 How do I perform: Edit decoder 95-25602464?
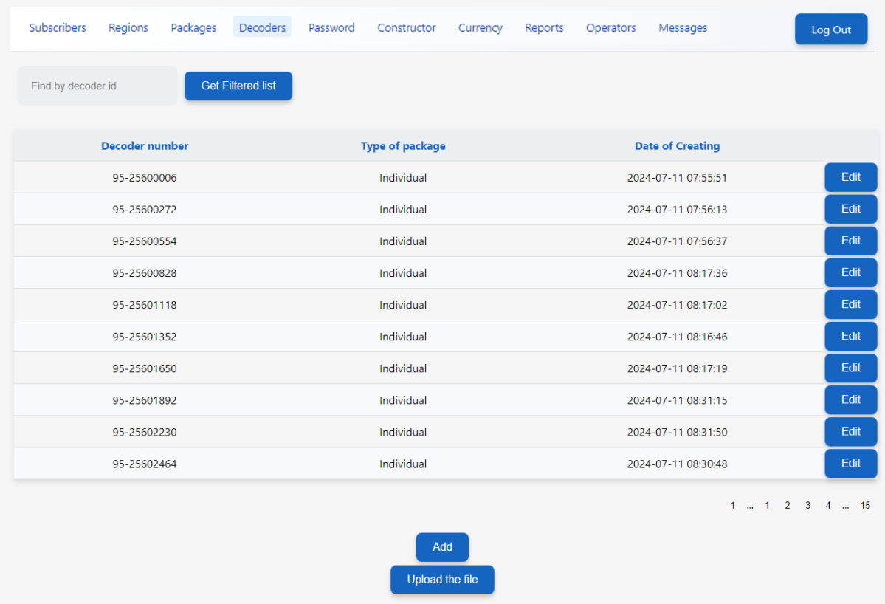pos(850,464)
